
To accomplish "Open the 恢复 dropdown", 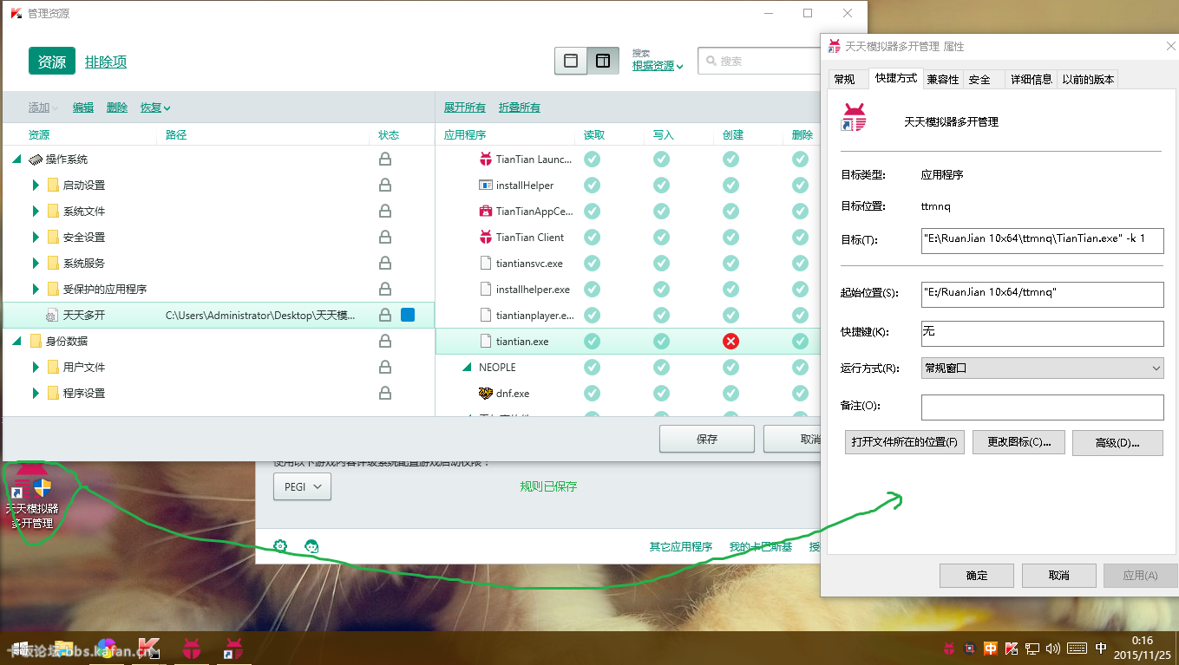I will tap(155, 108).
